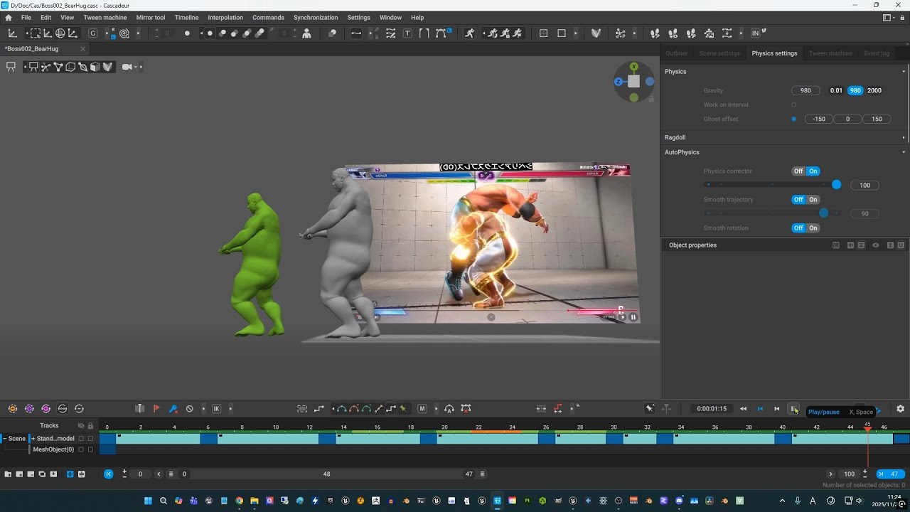910x512 pixels.
Task: Click the easel viewport icon above the scene
Action: [x=11, y=67]
